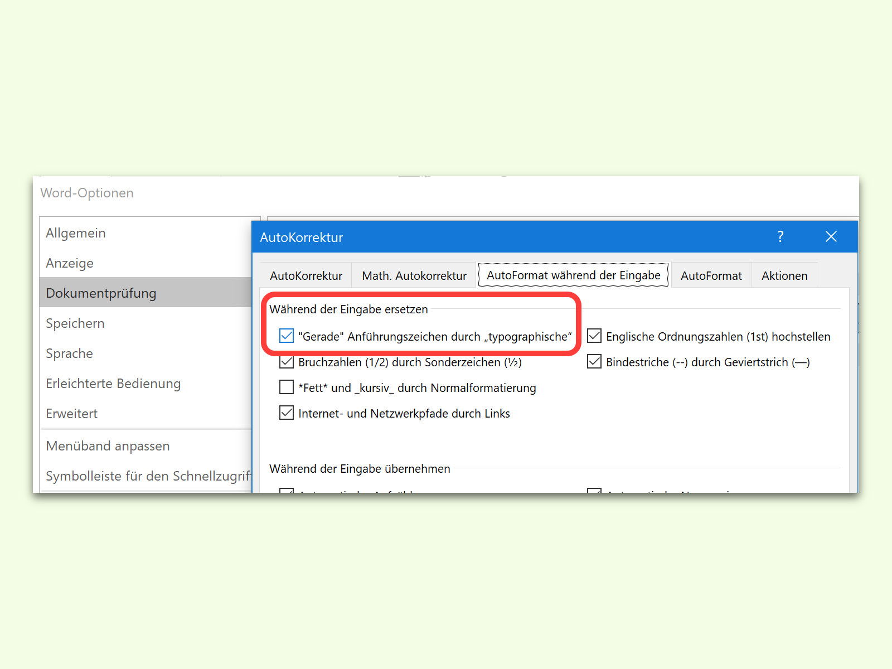This screenshot has height=669, width=892.
Task: Open the Anzeige options category
Action: click(x=146, y=263)
